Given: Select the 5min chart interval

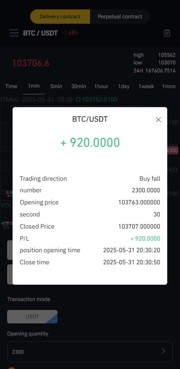Looking at the screenshot, I should pyautogui.click(x=56, y=86).
